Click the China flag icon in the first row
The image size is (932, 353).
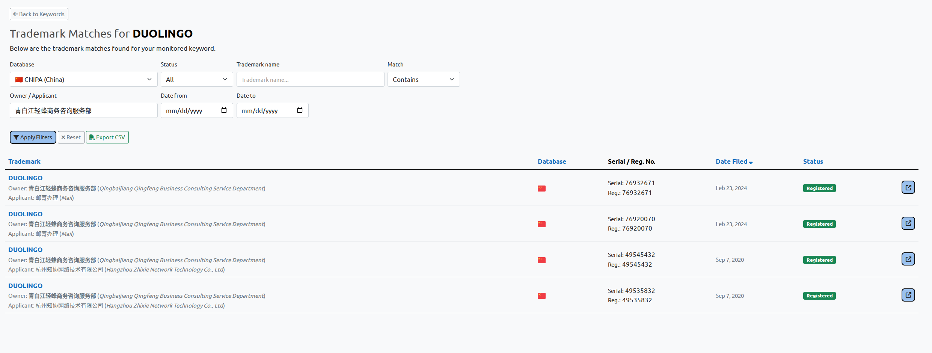tap(541, 188)
